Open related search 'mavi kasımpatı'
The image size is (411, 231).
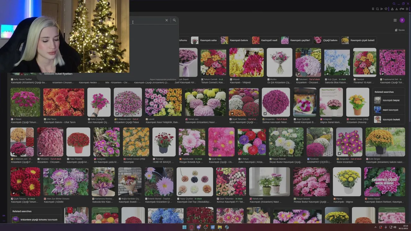388,110
